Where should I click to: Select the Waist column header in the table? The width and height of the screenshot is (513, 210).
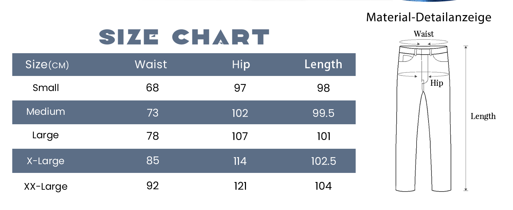click(151, 65)
